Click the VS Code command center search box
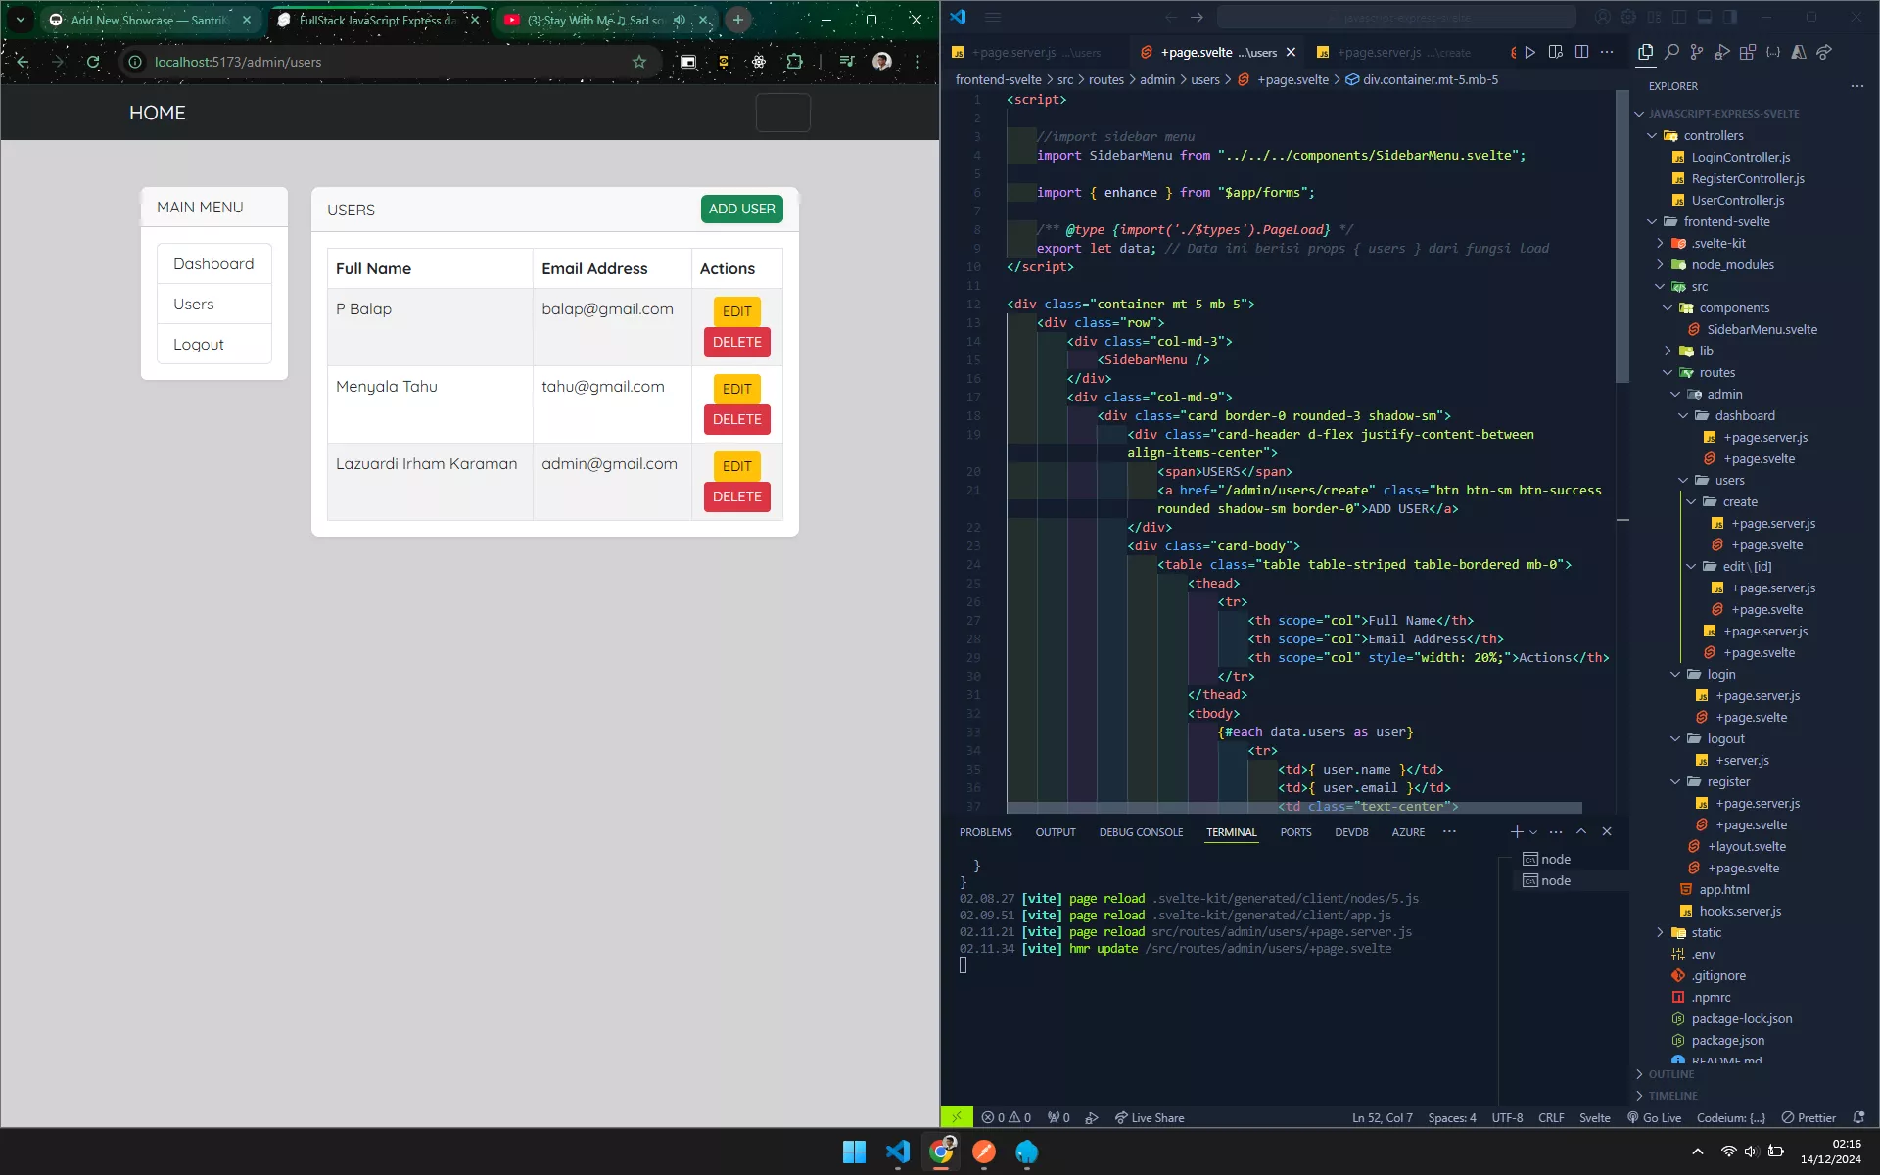Viewport: 1880px width, 1175px height. tap(1396, 17)
